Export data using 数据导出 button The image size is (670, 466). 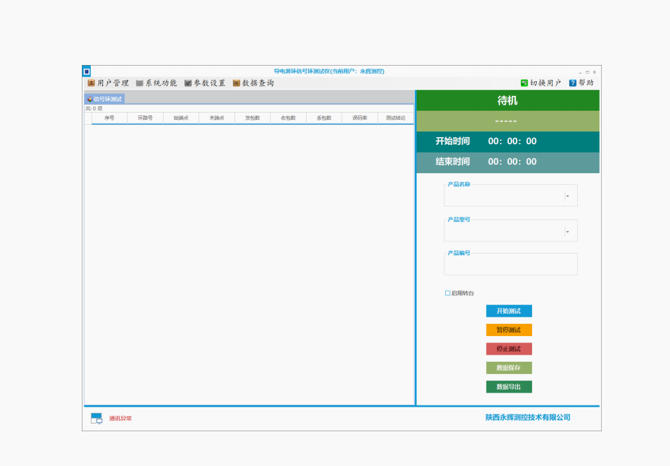point(509,387)
